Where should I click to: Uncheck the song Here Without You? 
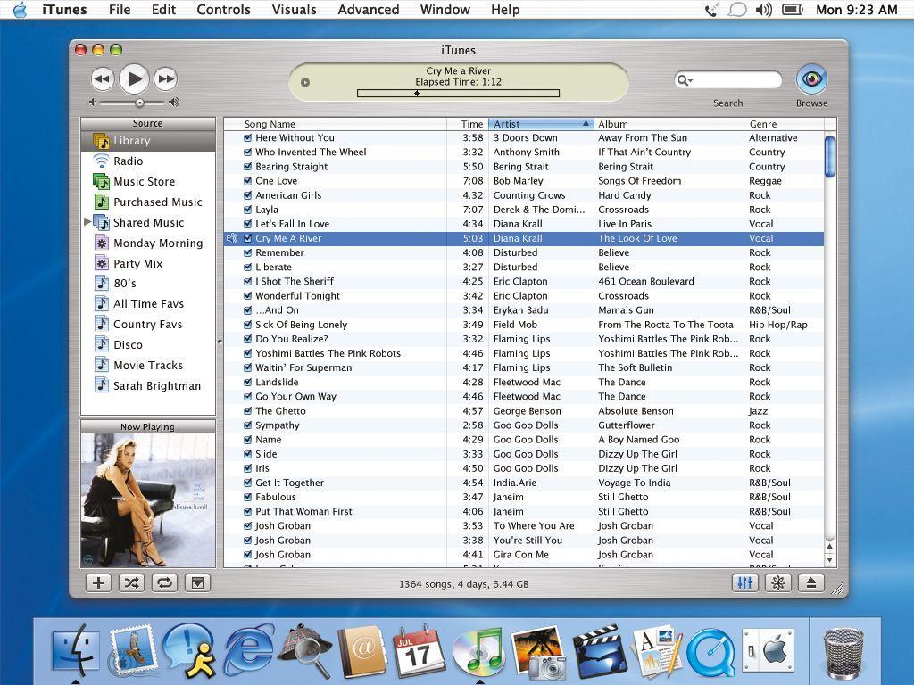pyautogui.click(x=248, y=138)
